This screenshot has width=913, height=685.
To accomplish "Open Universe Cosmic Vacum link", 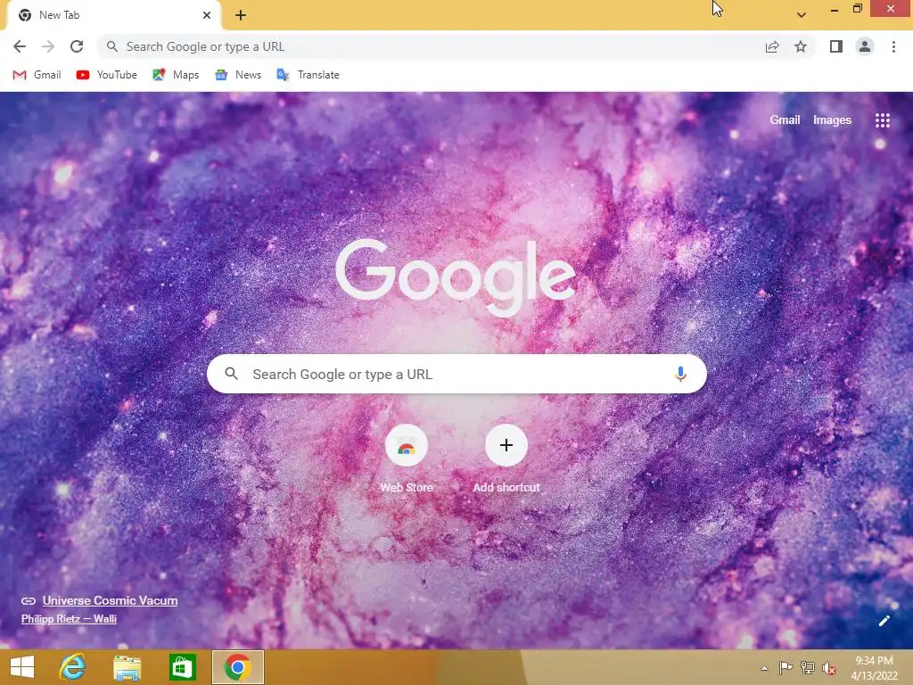I will (x=110, y=600).
